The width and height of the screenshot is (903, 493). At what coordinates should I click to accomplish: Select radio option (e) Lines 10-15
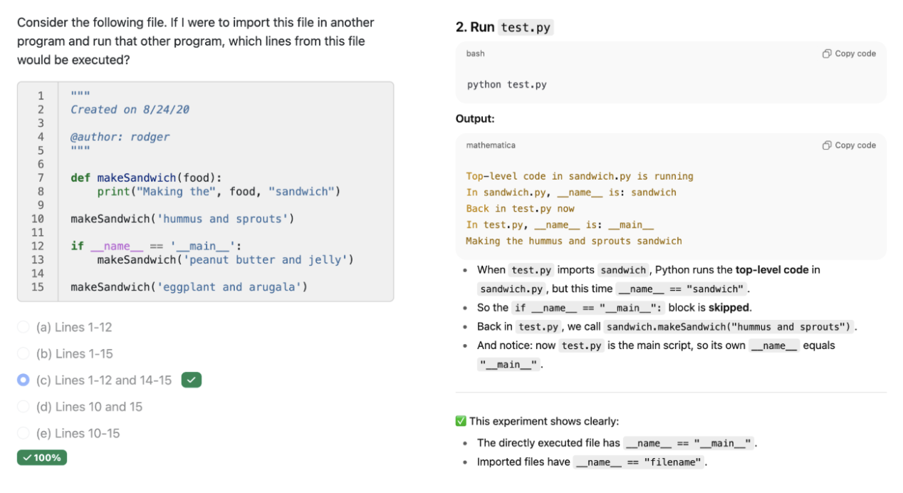24,433
